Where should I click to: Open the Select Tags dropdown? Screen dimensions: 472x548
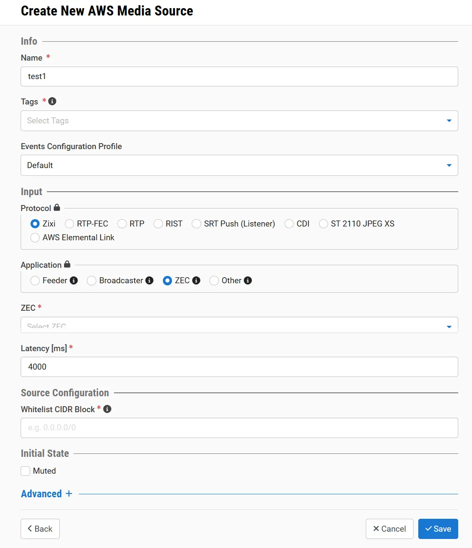coord(239,121)
